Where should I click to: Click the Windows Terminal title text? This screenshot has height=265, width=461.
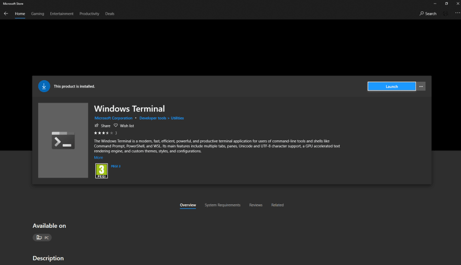coord(129,109)
